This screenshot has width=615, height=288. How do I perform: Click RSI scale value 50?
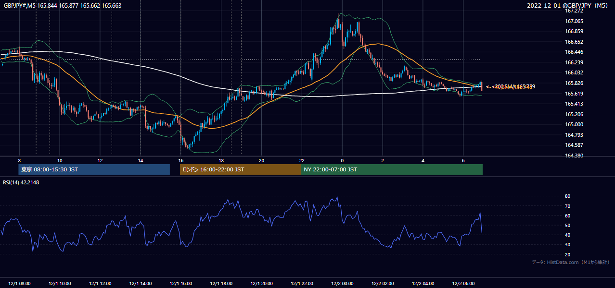coord(567,225)
